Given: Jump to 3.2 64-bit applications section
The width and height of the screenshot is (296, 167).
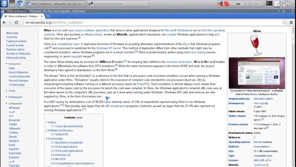Looking at the screenshot, I should [x=64, y=147].
